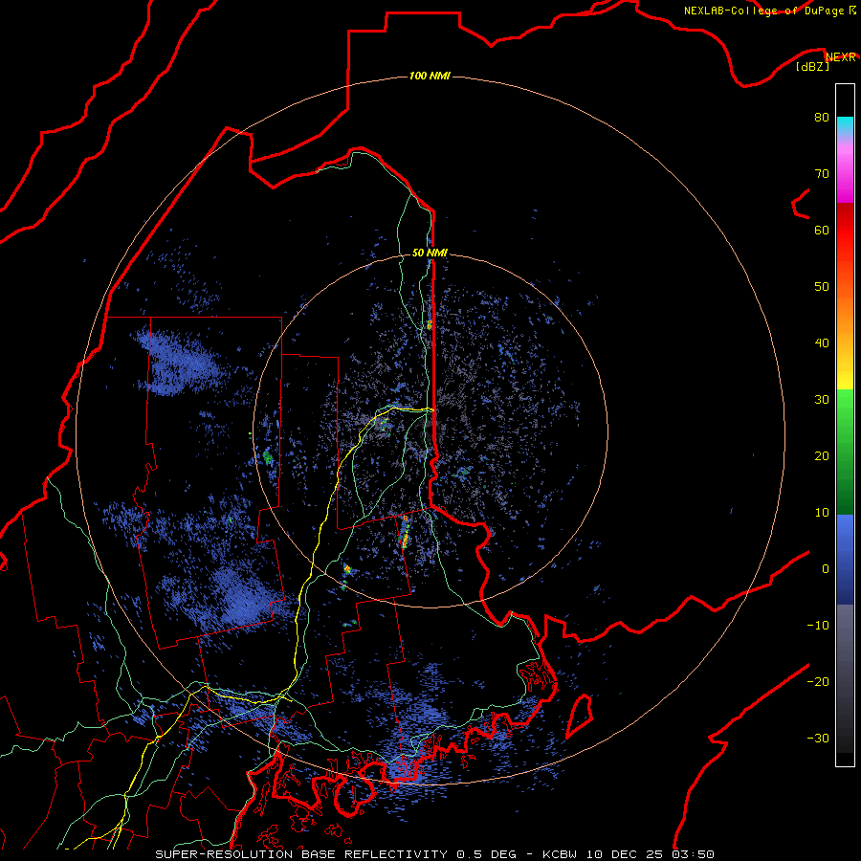This screenshot has width=861, height=861.
Task: Click the 0 value on the dBZ scale
Action: [826, 569]
